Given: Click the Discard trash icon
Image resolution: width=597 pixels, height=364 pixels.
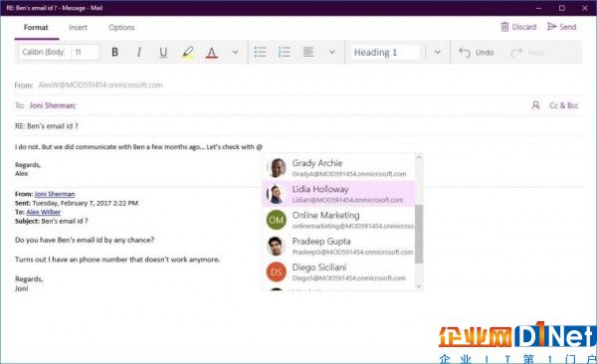Looking at the screenshot, I should pos(504,27).
